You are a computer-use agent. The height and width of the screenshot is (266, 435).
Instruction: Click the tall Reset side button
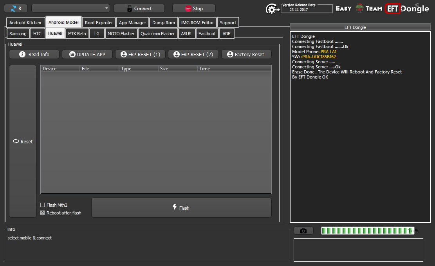(x=23, y=141)
